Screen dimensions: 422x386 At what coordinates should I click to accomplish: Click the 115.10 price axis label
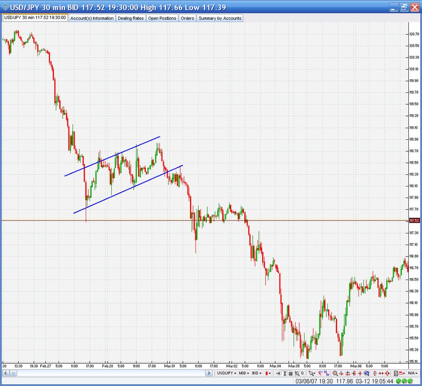click(x=414, y=362)
